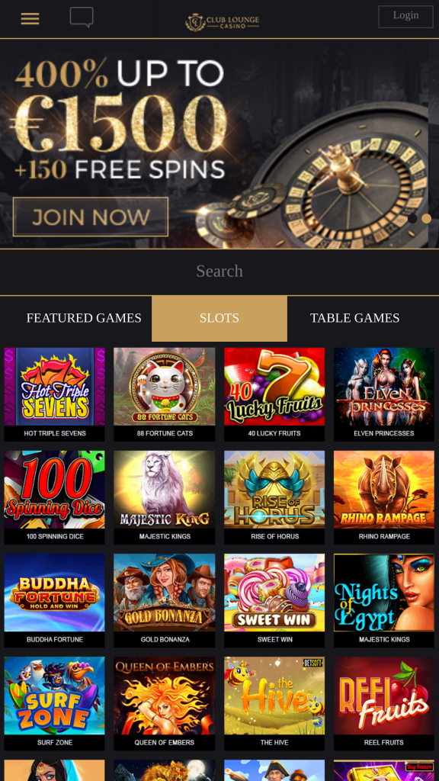Screen dimensions: 439x781
Task: Click into the Search field
Action: point(219,272)
